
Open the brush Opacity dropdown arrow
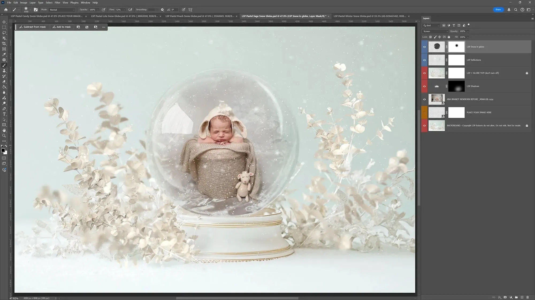point(98,10)
